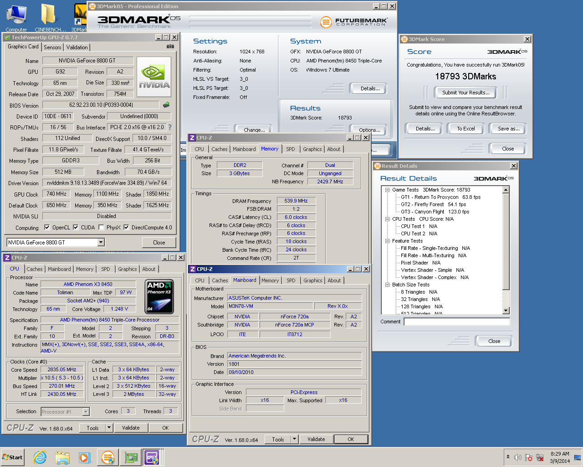Select GT1 - Return To Proxycon result row
Image resolution: width=583 pixels, height=467 pixels.
[440, 197]
